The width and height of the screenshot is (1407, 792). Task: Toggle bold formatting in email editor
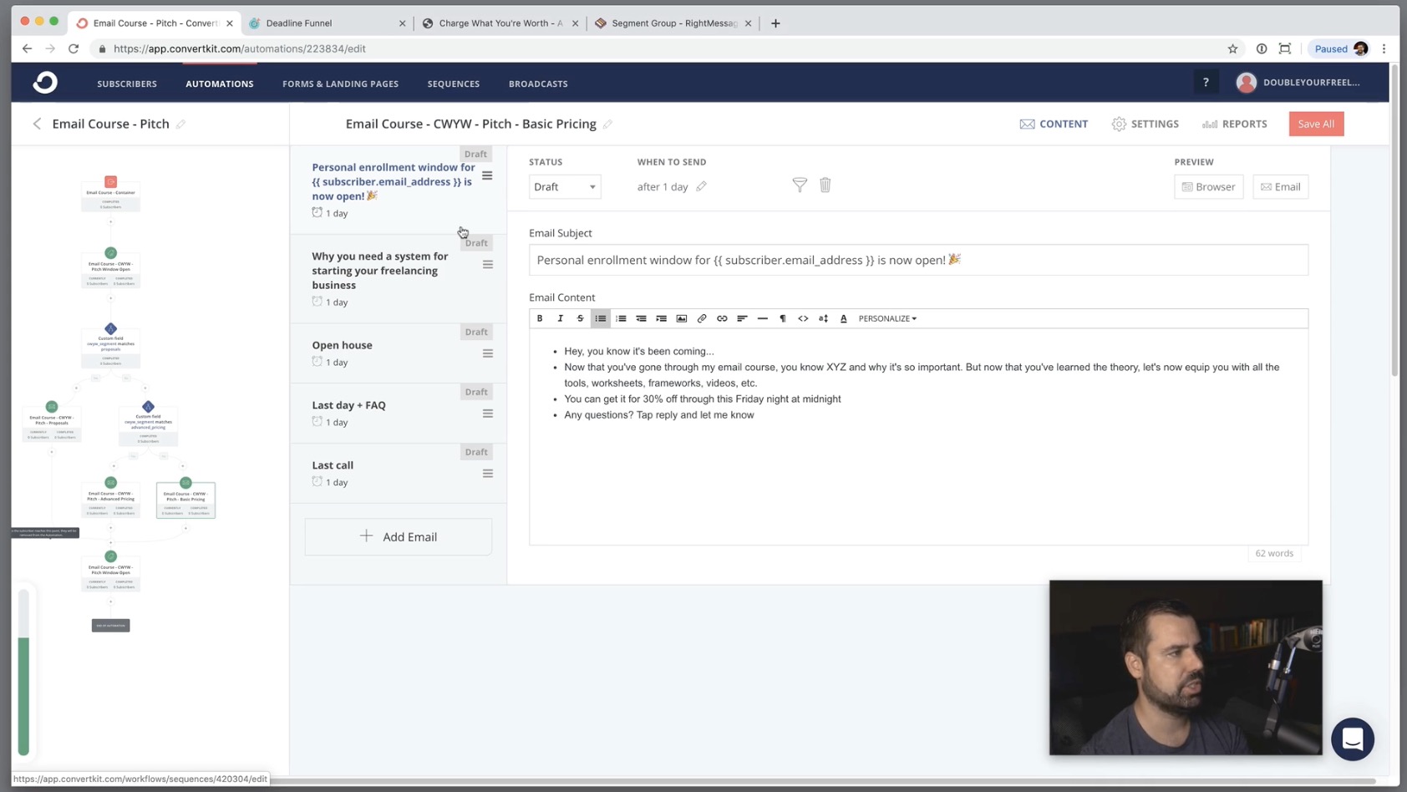(x=540, y=318)
